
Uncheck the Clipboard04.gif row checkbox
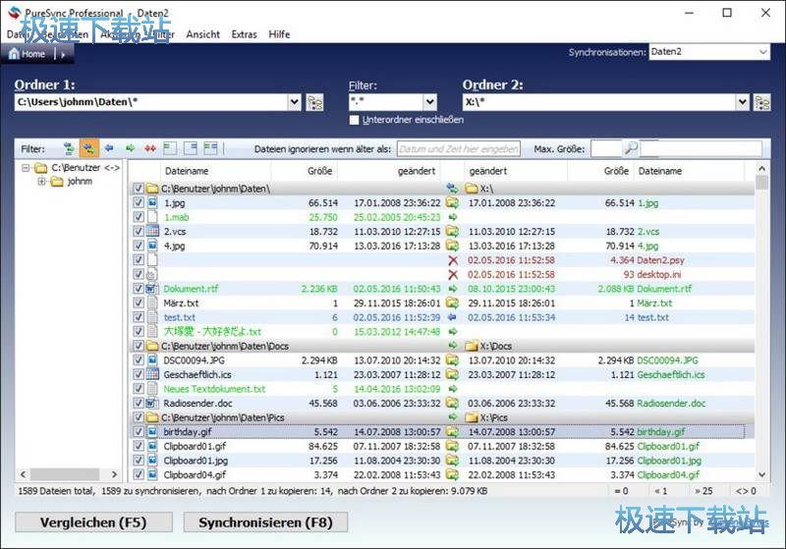[139, 474]
